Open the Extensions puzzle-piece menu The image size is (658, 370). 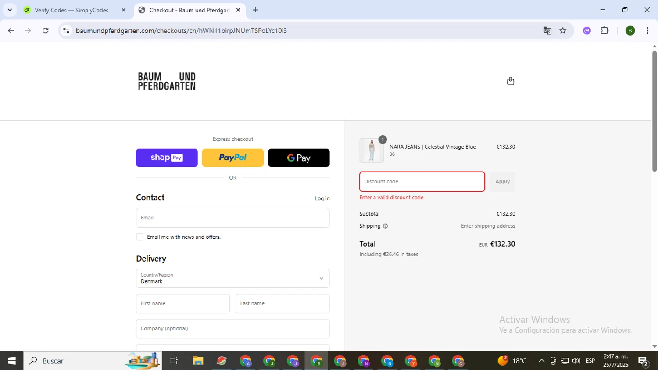tap(604, 31)
